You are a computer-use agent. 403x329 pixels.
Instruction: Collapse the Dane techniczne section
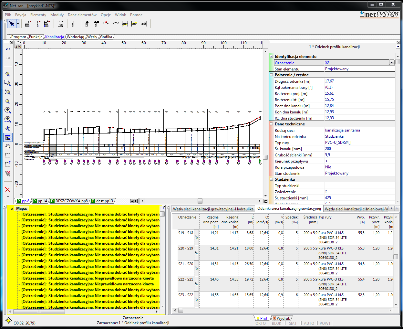[272, 124]
